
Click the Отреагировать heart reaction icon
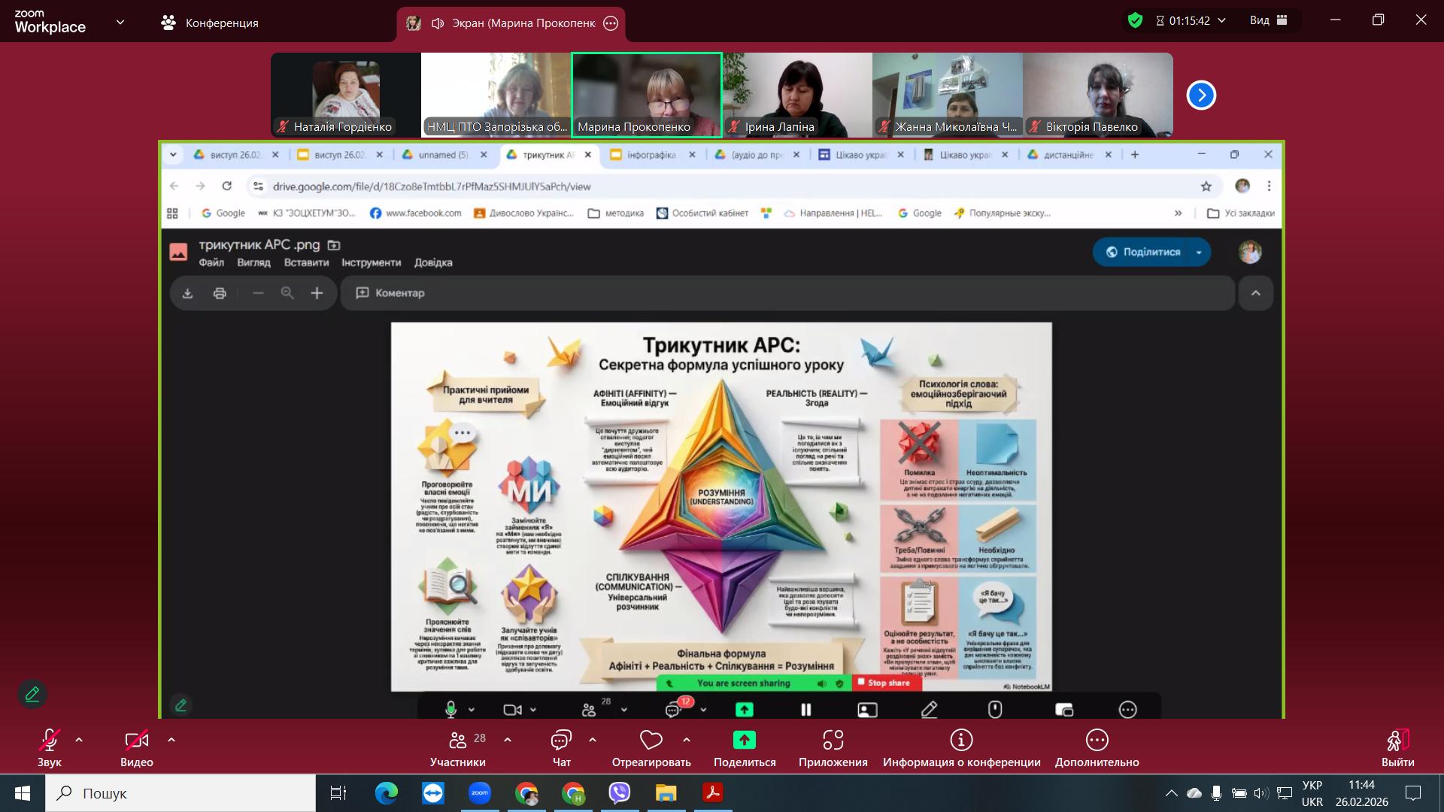[651, 741]
